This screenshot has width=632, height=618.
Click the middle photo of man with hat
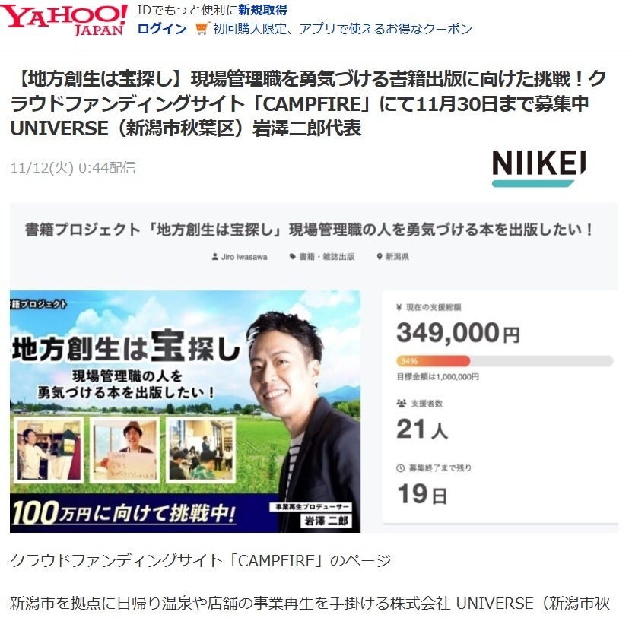[125, 449]
